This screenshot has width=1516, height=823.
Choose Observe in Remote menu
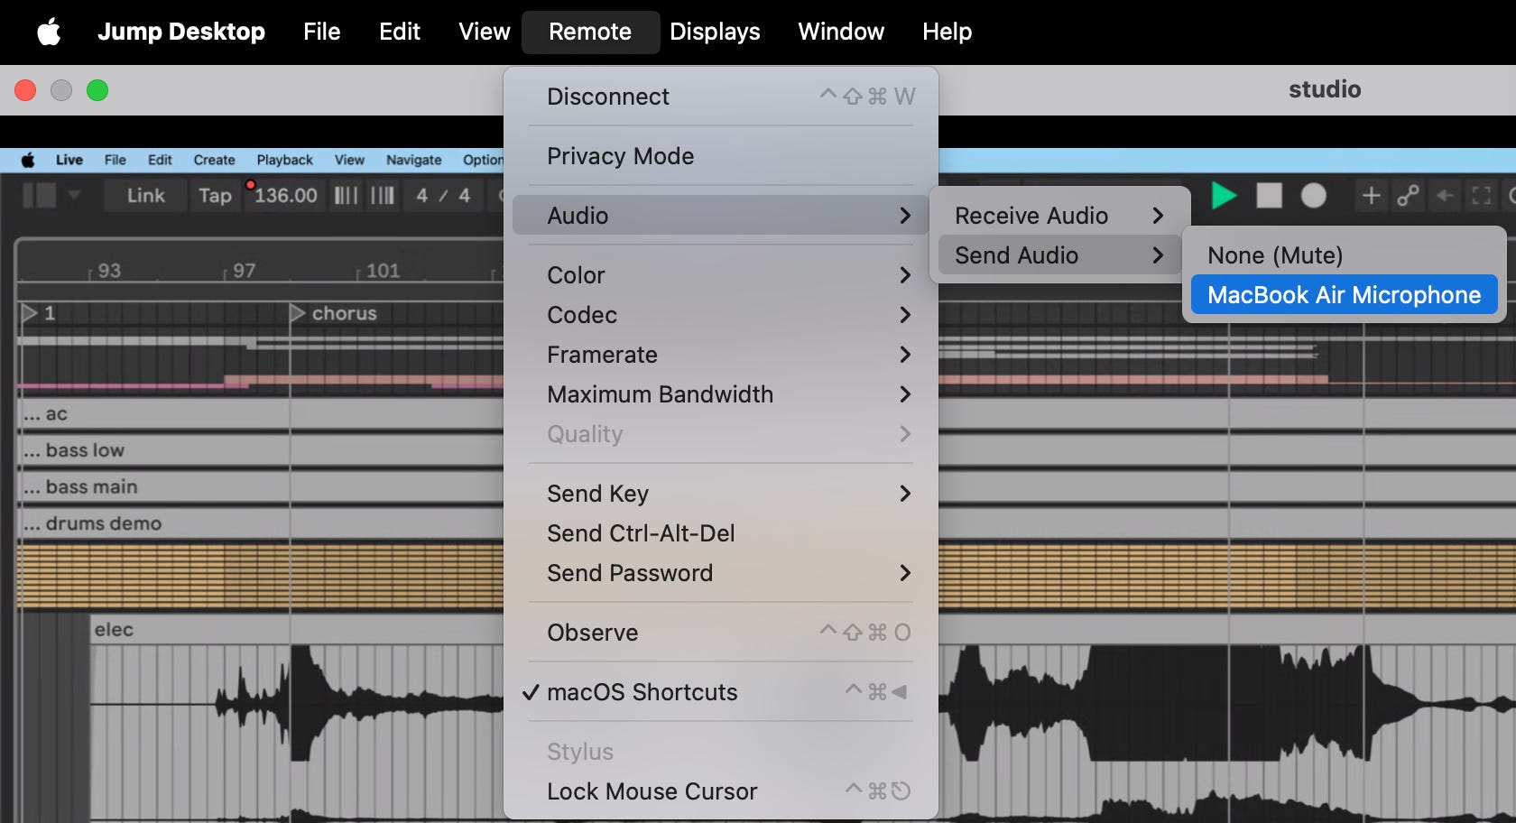point(721,633)
